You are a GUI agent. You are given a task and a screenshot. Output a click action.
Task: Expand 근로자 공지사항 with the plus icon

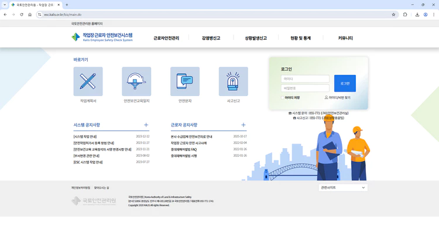click(x=243, y=125)
